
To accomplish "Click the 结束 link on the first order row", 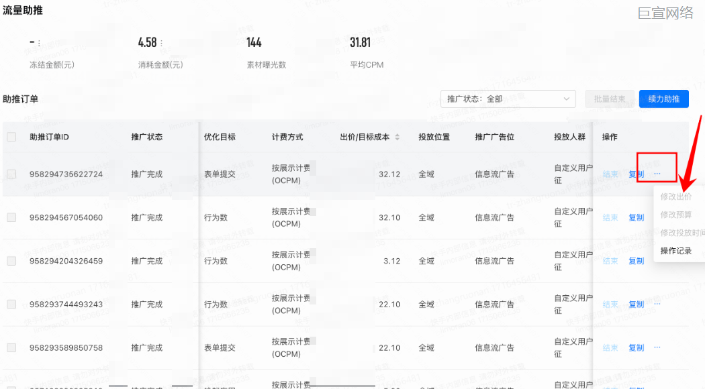I will click(x=610, y=174).
